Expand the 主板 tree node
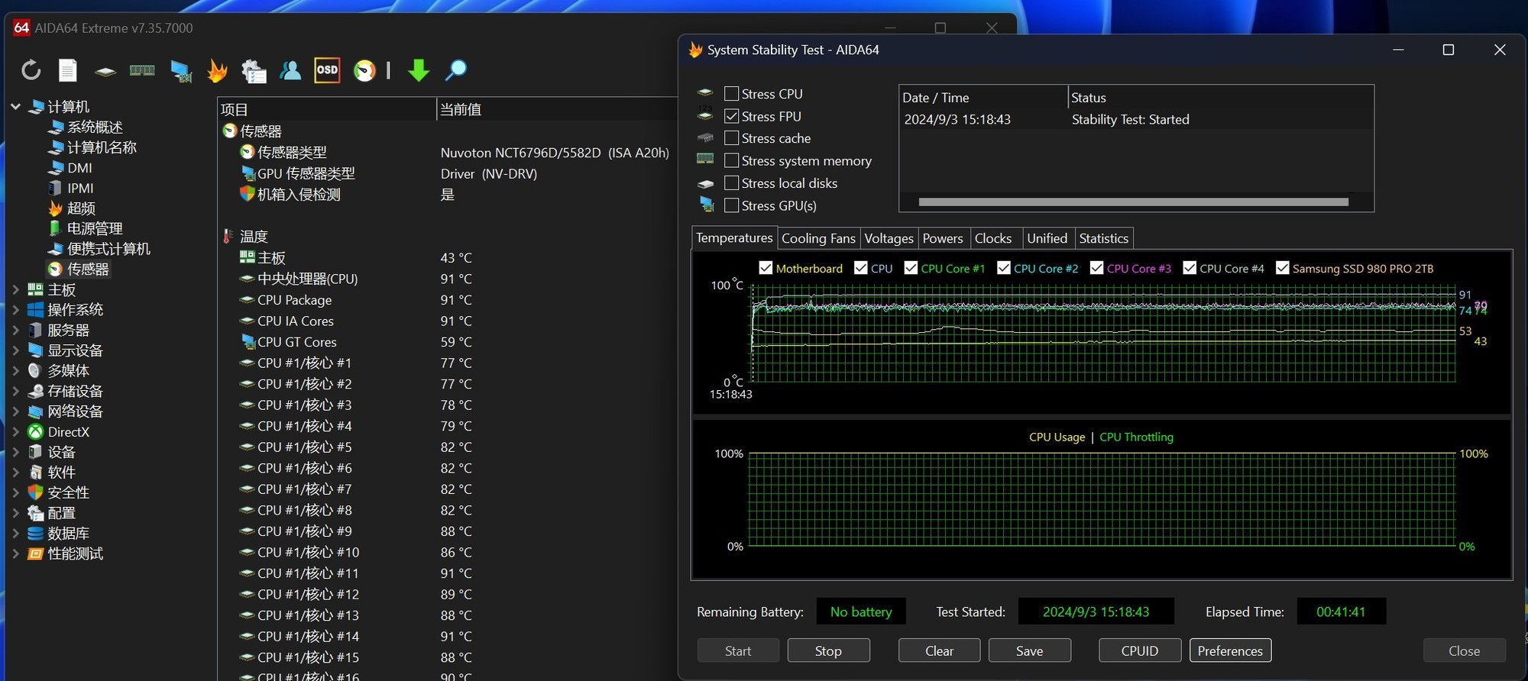The image size is (1528, 681). pyautogui.click(x=15, y=289)
